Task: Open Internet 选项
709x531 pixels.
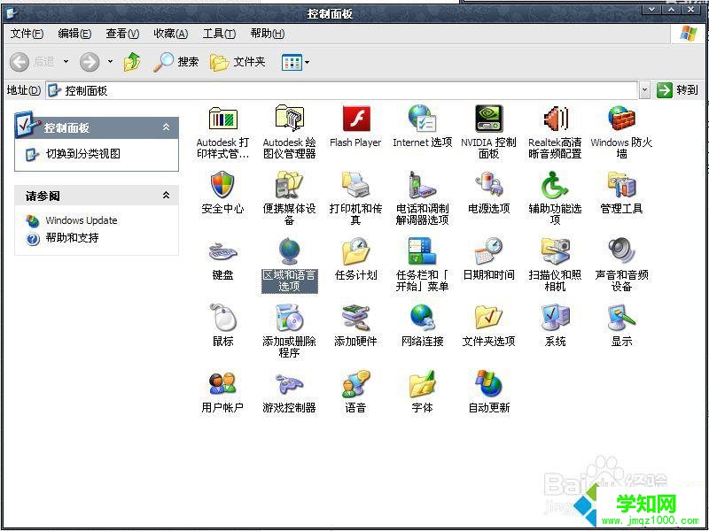Action: [x=423, y=127]
